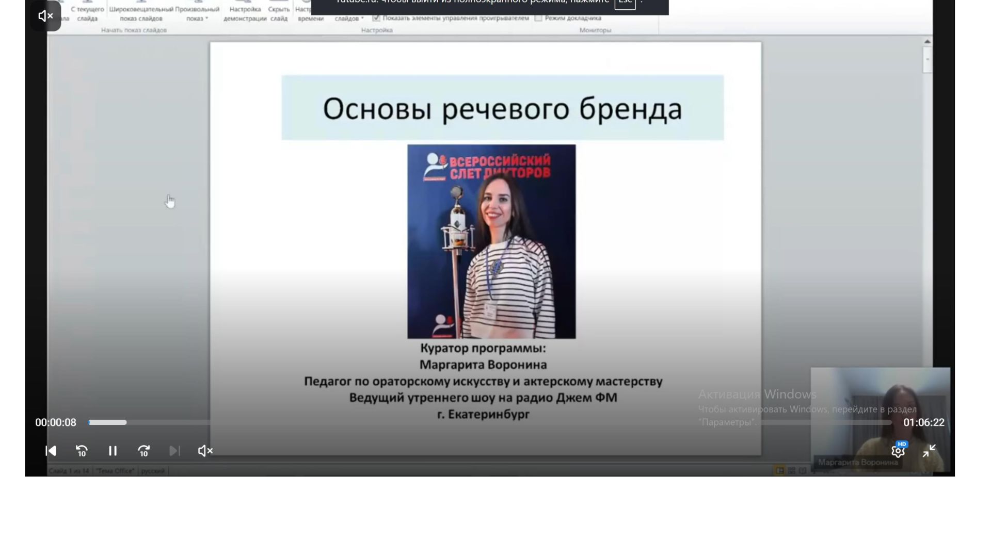Skip to the next video
Screen dimensions: 991x557
pyautogui.click(x=174, y=451)
